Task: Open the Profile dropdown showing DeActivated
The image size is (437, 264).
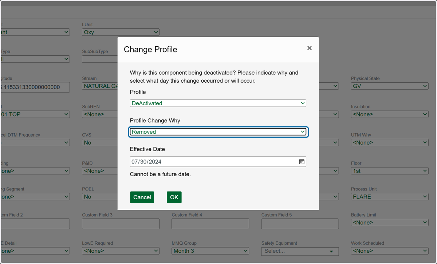Action: 218,103
